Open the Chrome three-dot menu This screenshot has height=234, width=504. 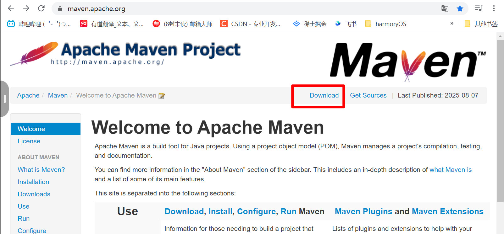494,8
